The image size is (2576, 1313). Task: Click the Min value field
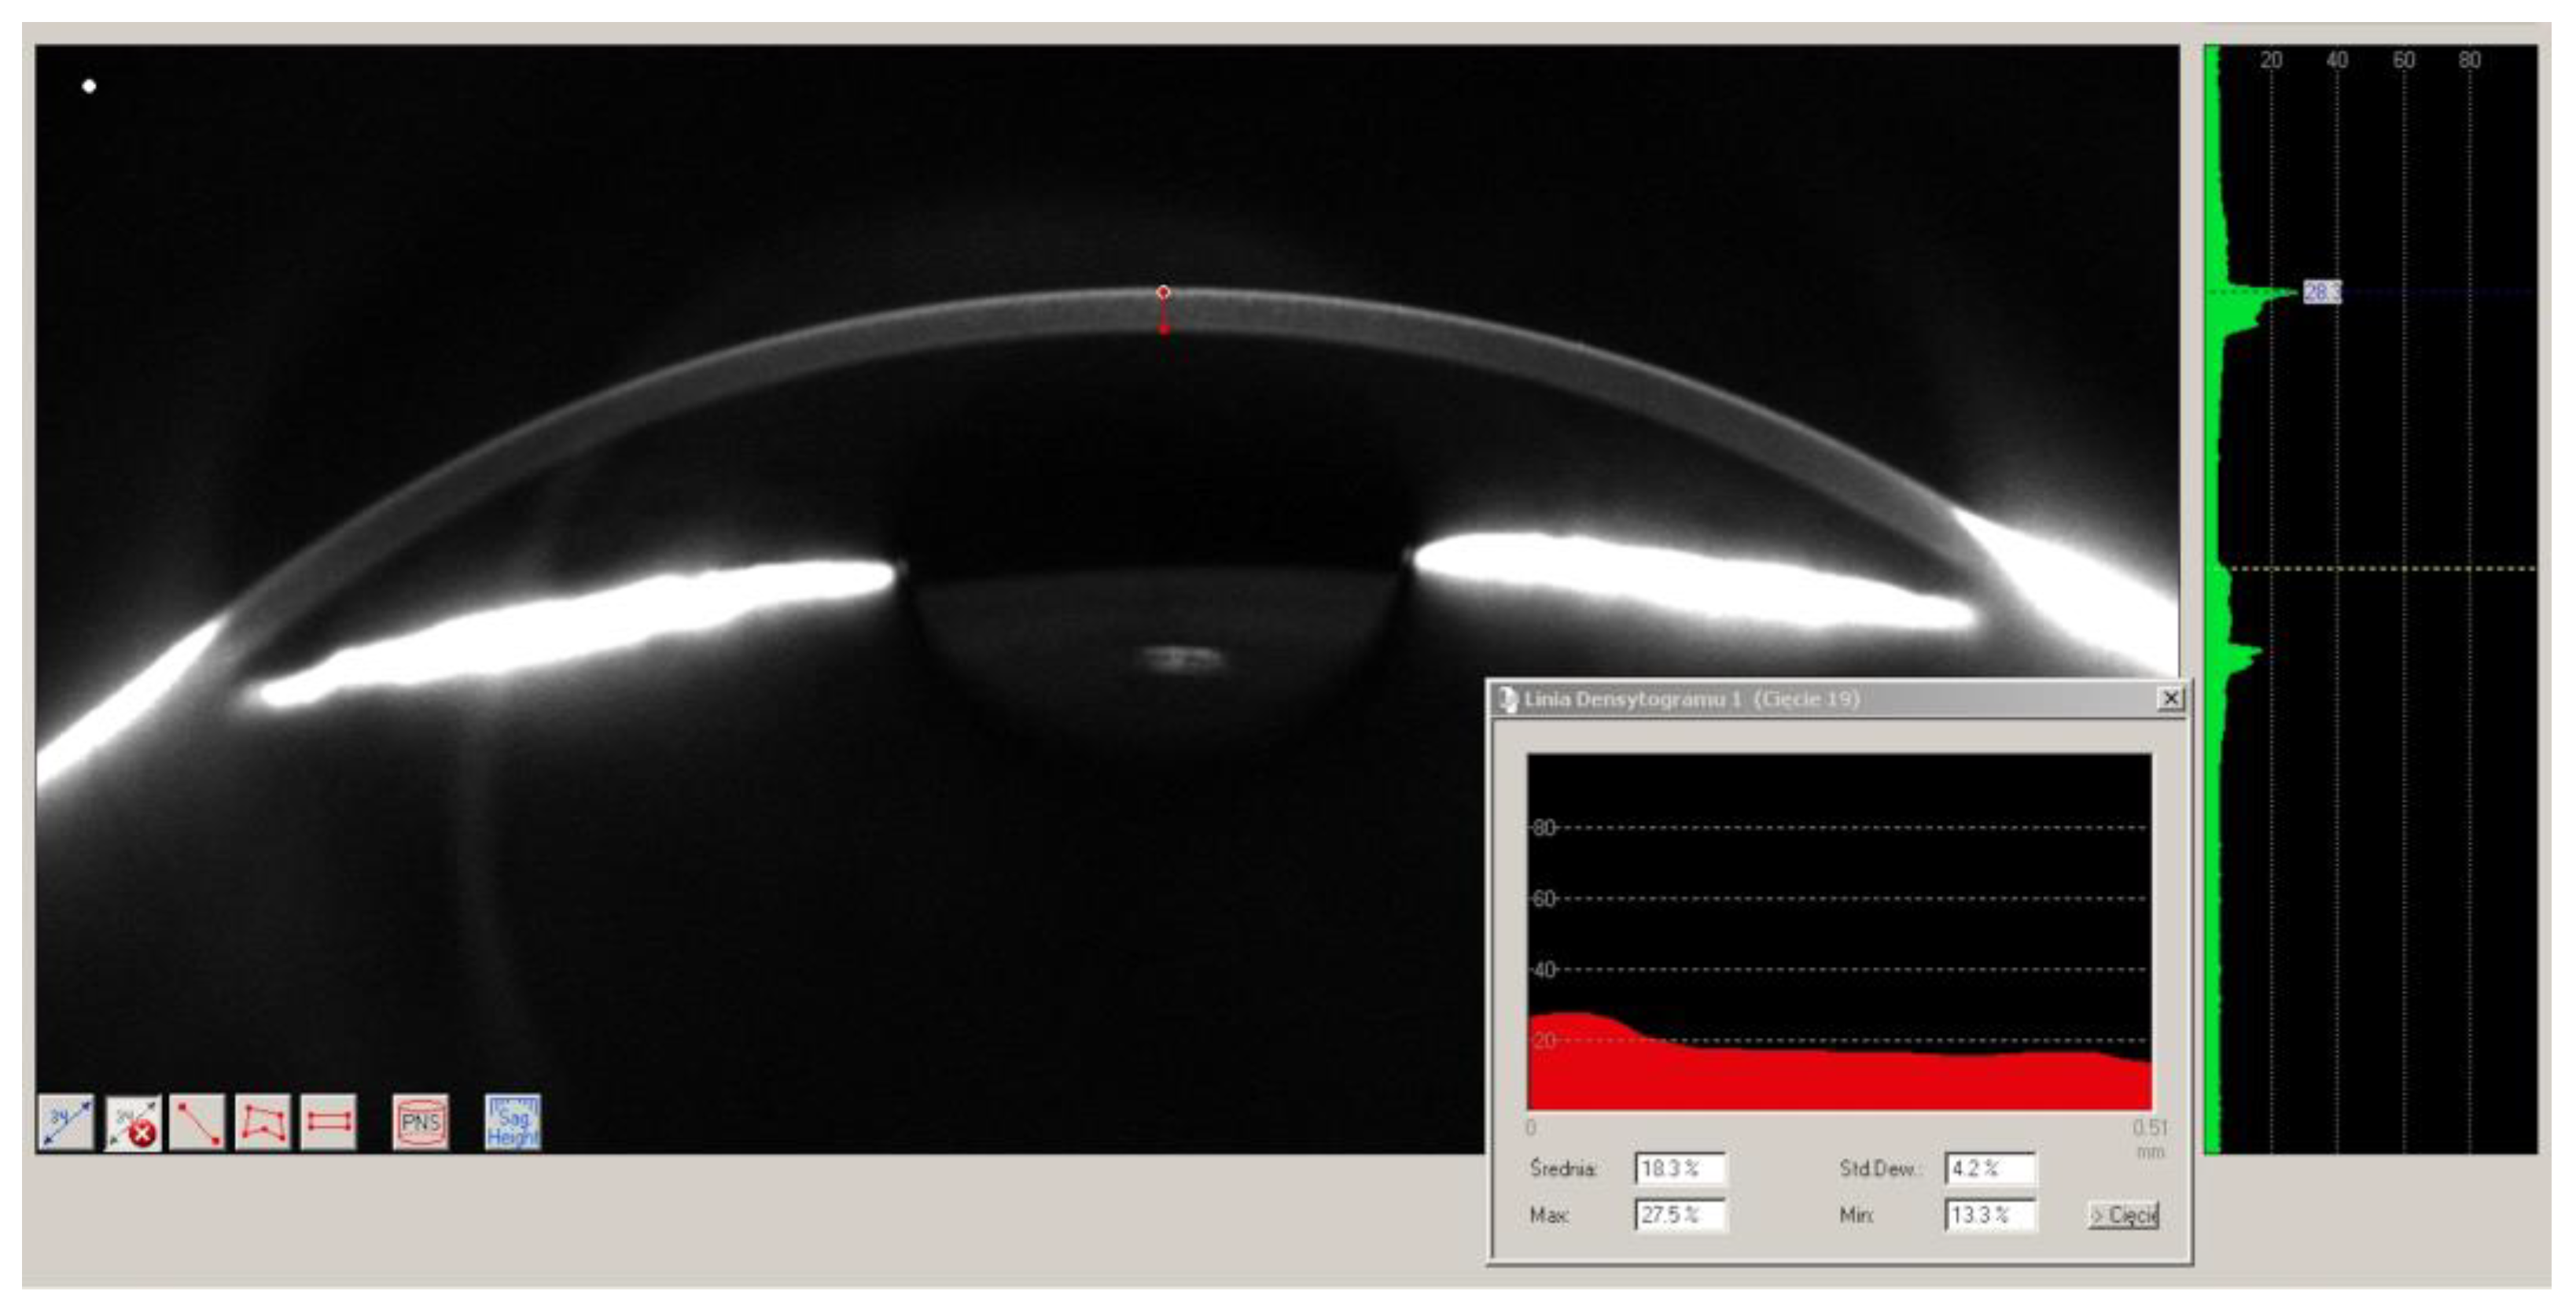[1989, 1215]
